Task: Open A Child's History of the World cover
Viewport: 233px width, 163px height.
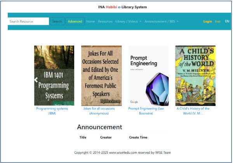Action: pos(195,76)
